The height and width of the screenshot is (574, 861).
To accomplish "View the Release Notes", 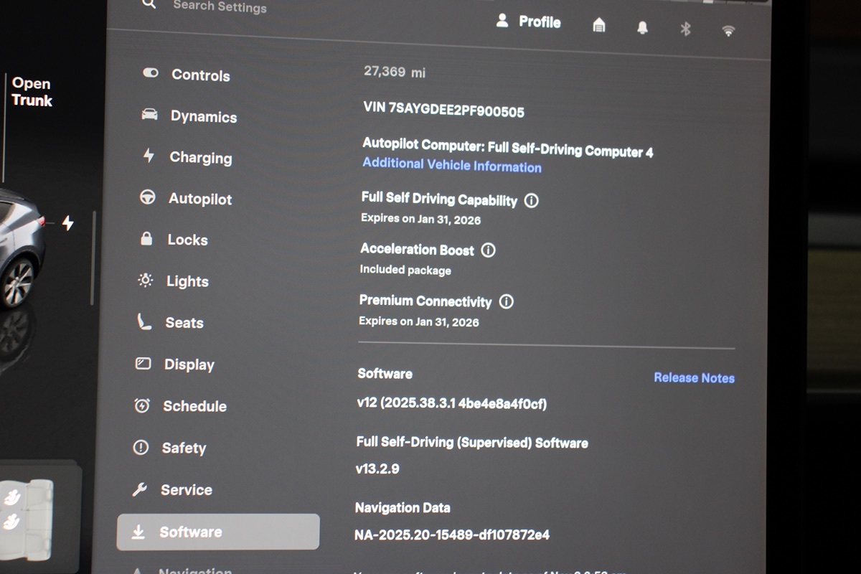I will (694, 377).
